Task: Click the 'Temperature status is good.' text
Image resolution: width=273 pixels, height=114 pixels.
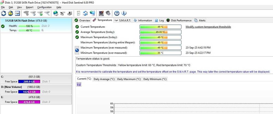Action: pyautogui.click(x=93, y=59)
